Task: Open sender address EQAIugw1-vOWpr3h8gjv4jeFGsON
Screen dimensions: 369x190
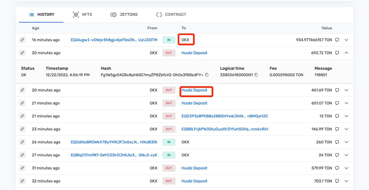Action: pos(114,40)
